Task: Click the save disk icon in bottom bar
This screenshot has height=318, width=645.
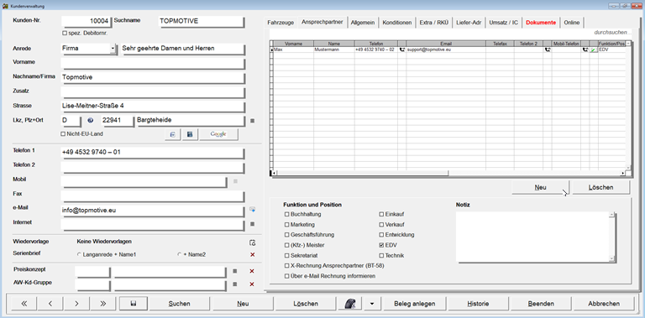Action: 134,304
